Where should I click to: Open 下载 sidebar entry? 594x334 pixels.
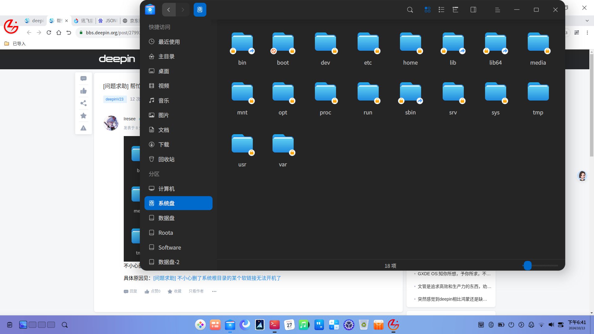coord(179,145)
